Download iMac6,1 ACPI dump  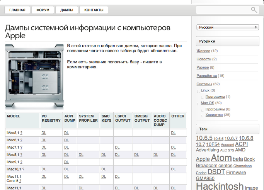coord(66,140)
